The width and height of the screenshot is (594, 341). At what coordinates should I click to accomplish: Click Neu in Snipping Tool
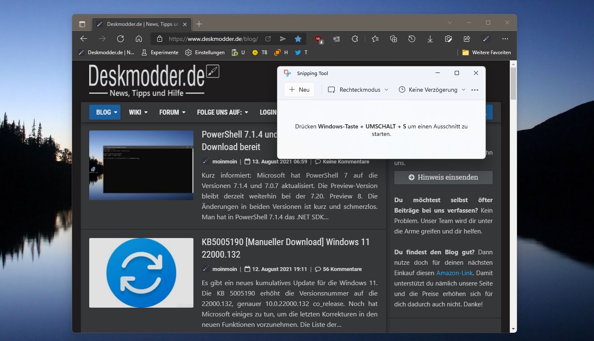[299, 90]
